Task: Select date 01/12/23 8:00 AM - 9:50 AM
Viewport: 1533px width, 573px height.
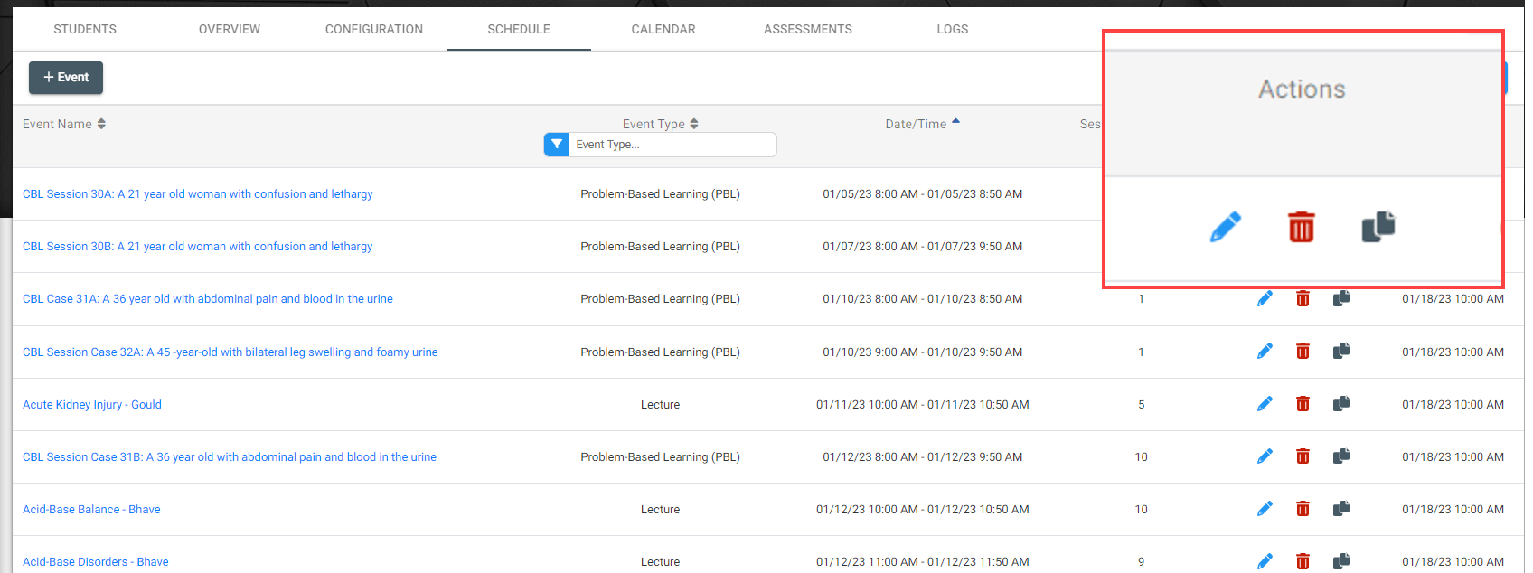Action: point(923,456)
